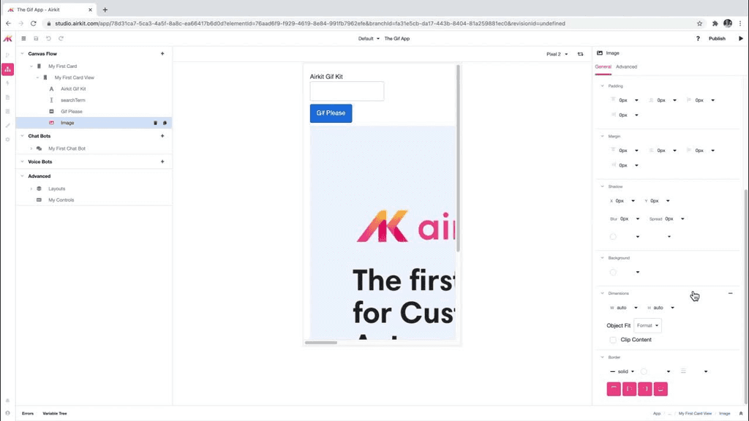The width and height of the screenshot is (749, 421).
Task: Collapse My First Card tree node
Action: pos(31,67)
